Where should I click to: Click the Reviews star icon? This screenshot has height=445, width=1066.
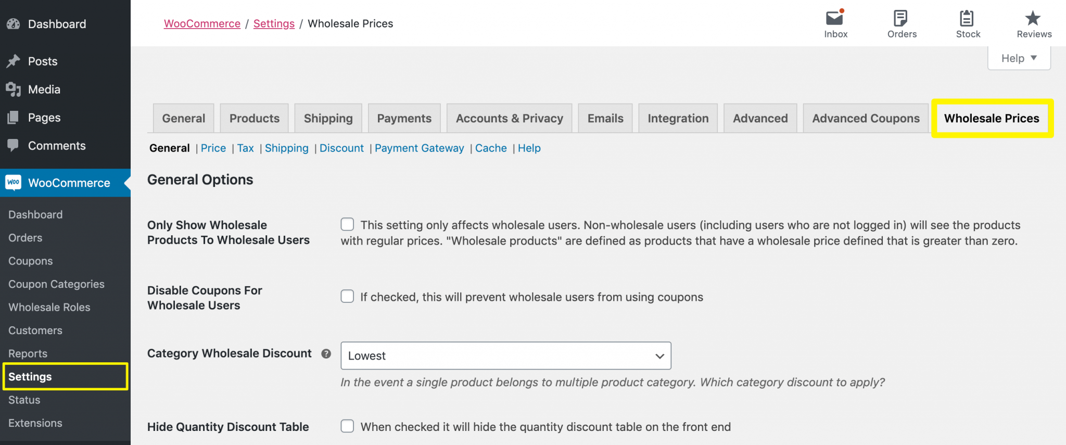1033,18
